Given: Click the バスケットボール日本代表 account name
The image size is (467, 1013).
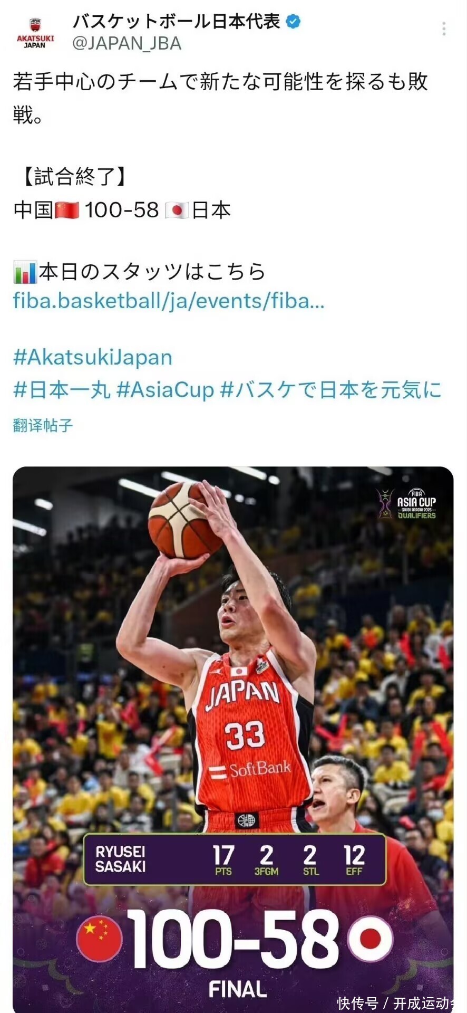Looking at the screenshot, I should (177, 22).
